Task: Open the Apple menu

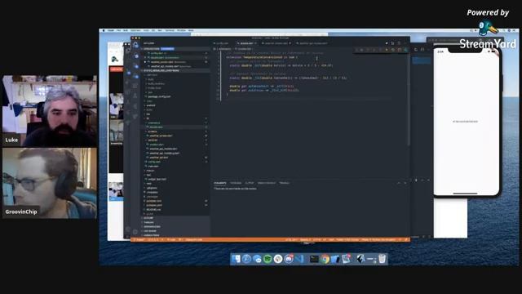Action: coord(104,30)
